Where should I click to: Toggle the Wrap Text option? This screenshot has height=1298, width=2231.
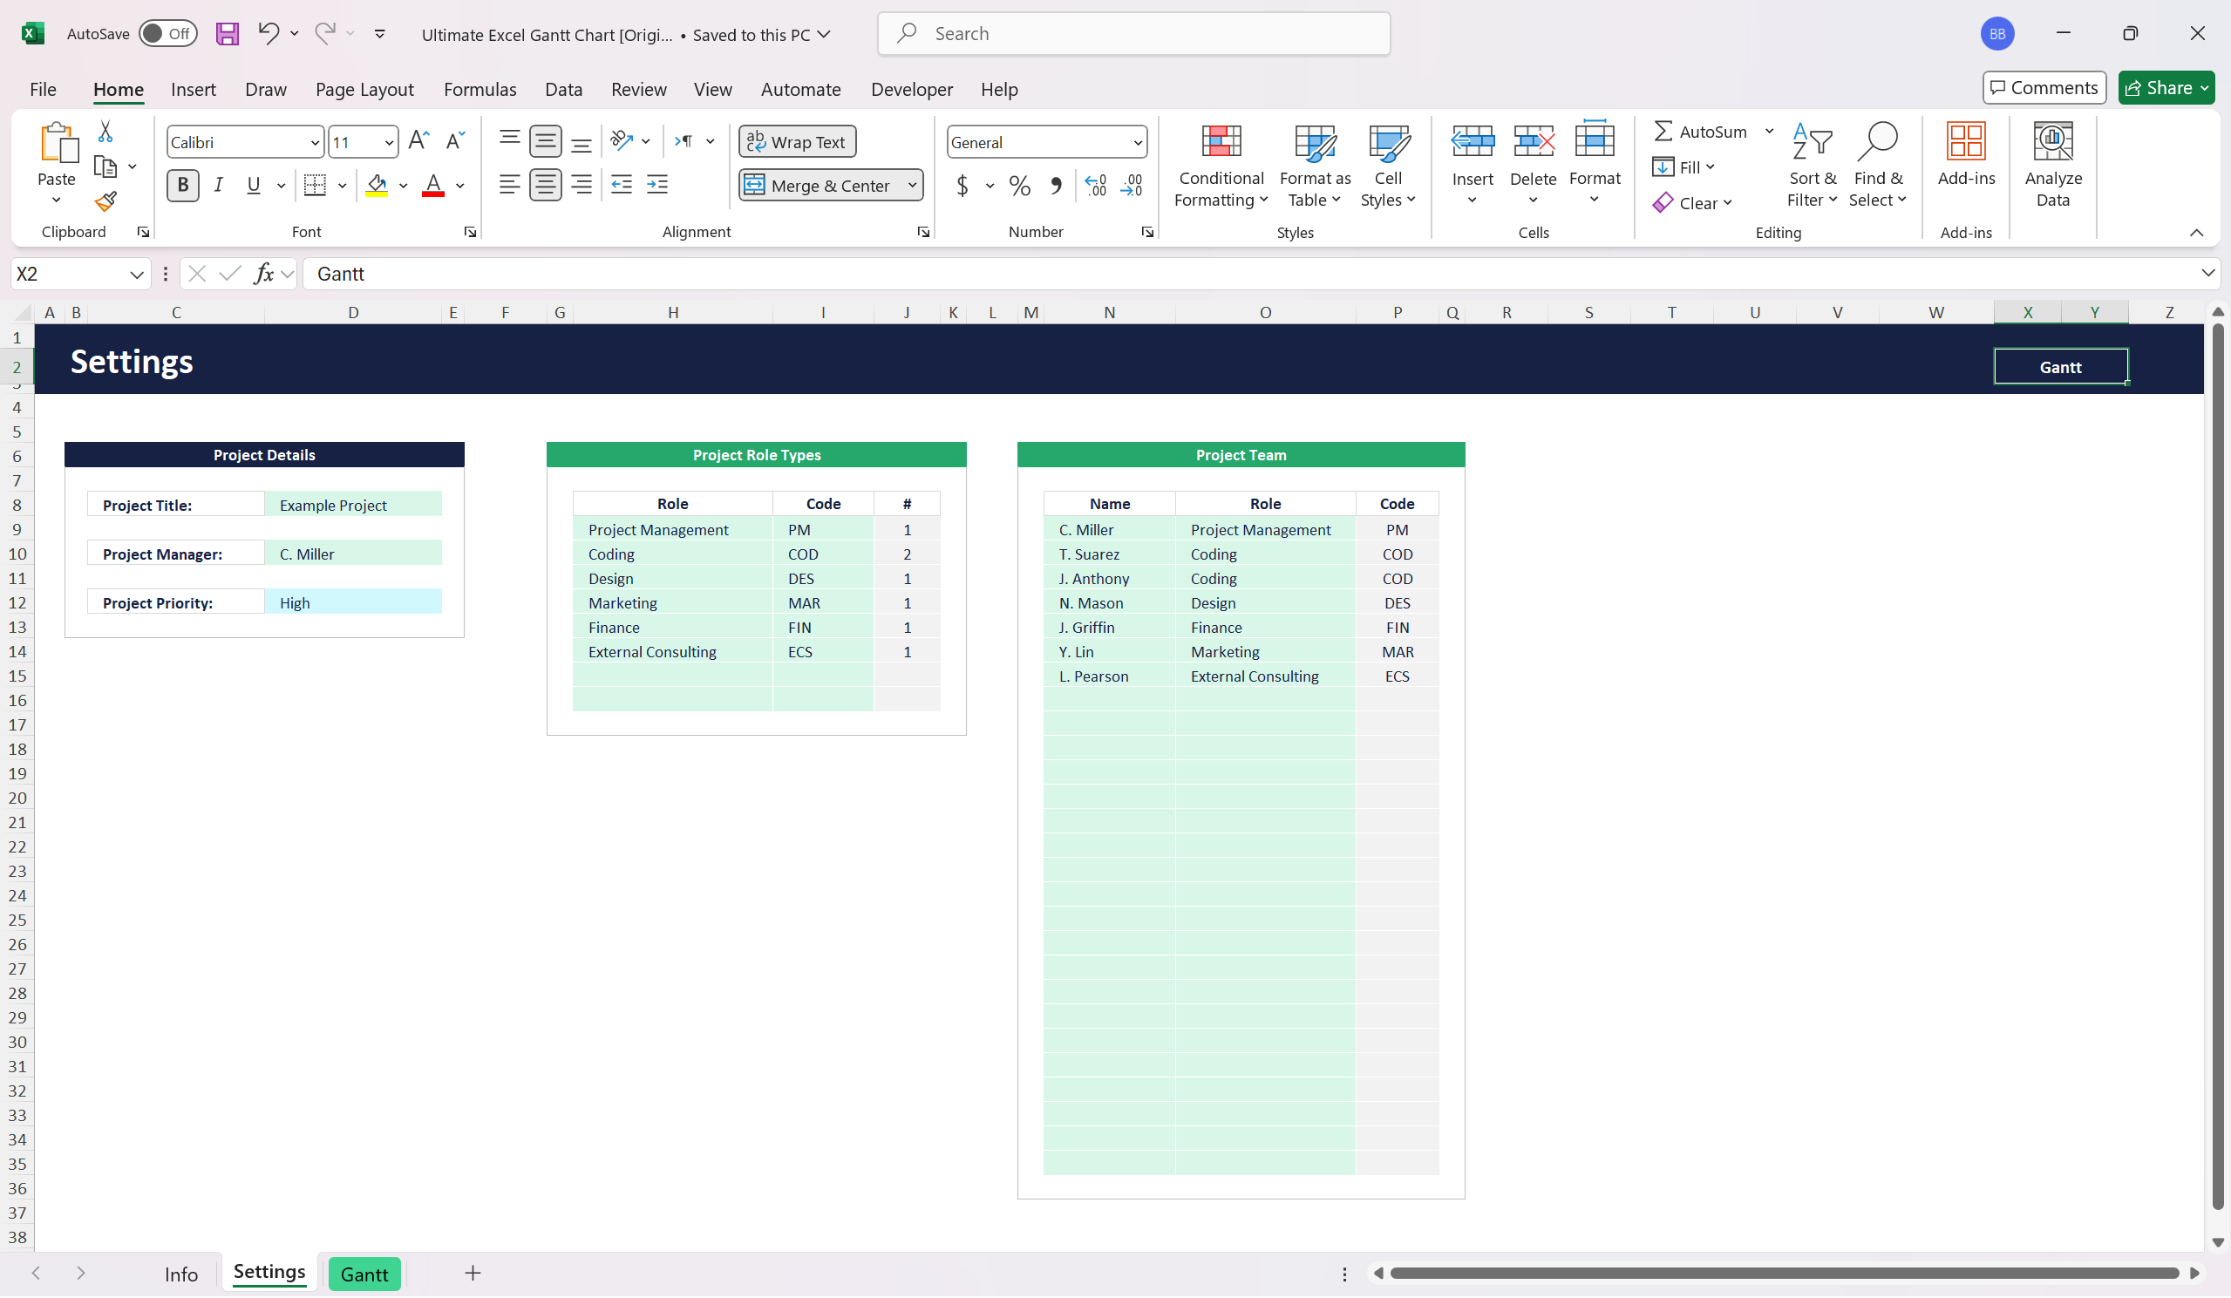point(797,142)
